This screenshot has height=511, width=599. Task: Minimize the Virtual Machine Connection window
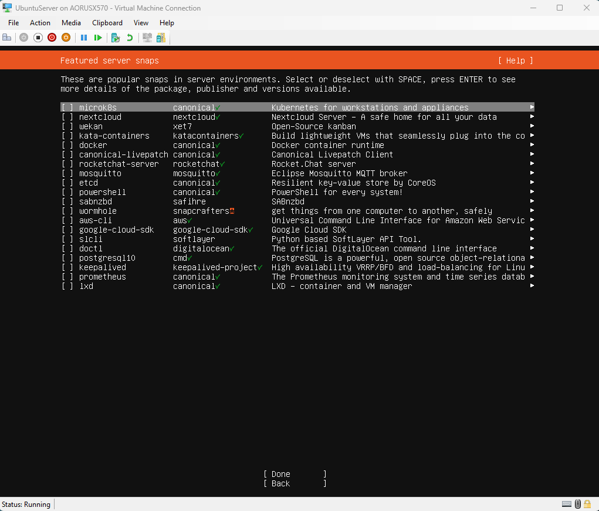(x=533, y=8)
